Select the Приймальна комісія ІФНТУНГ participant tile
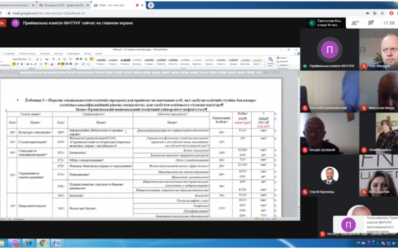 click(x=329, y=49)
